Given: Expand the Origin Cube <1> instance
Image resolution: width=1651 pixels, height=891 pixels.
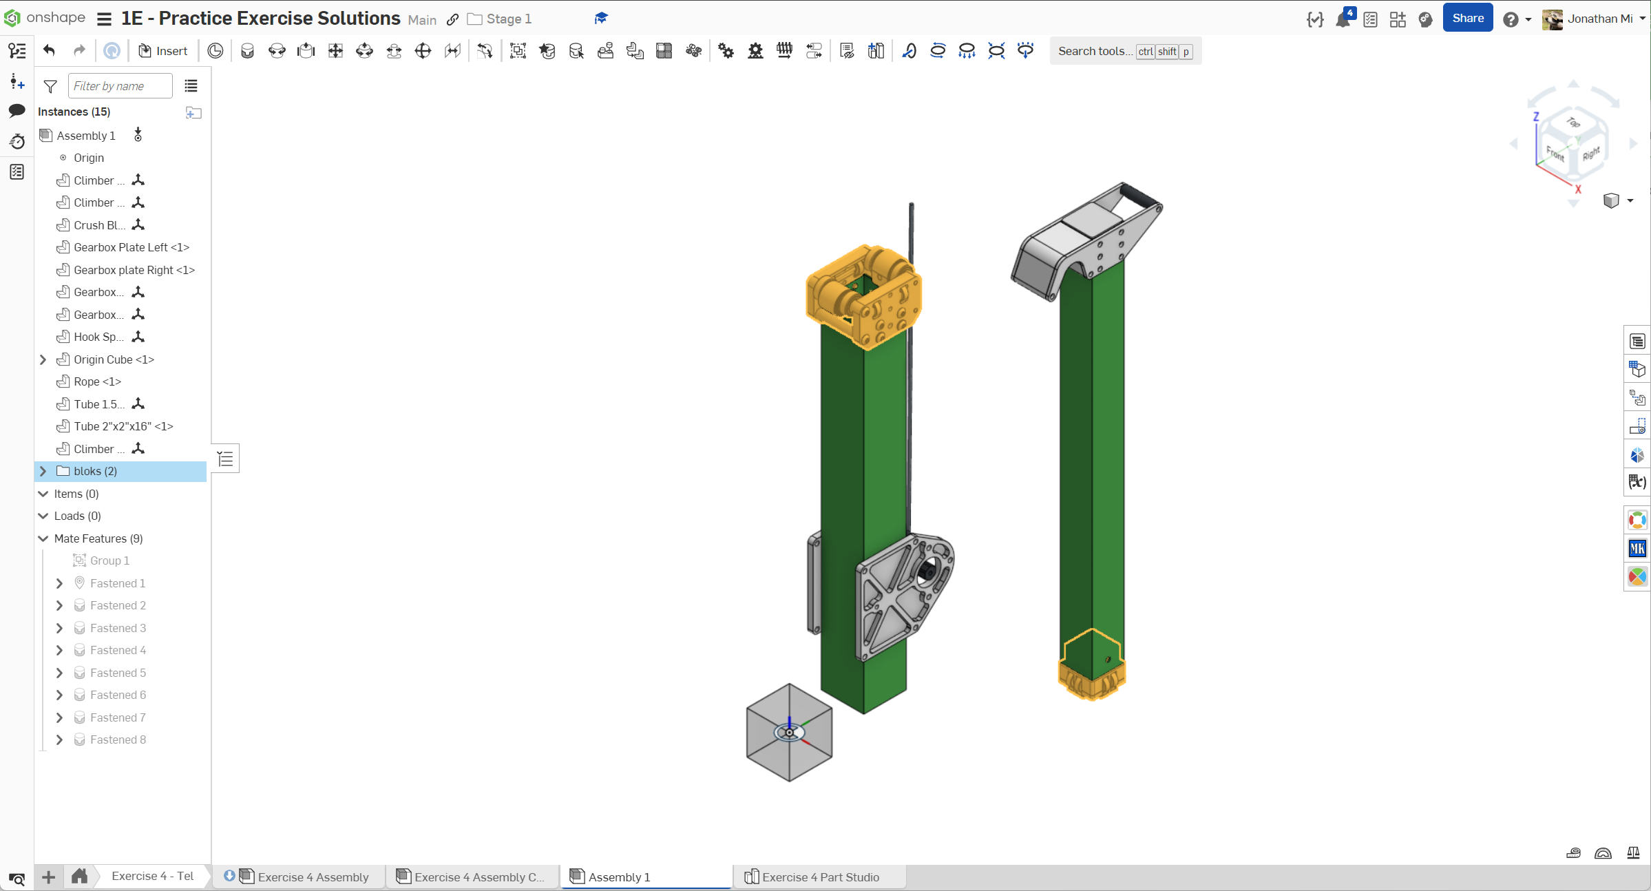Looking at the screenshot, I should [x=43, y=359].
